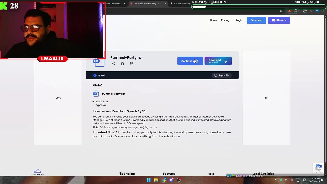Click the 'Pummel-Party.rar' title heading
This screenshot has width=327, height=184.
coord(126,57)
